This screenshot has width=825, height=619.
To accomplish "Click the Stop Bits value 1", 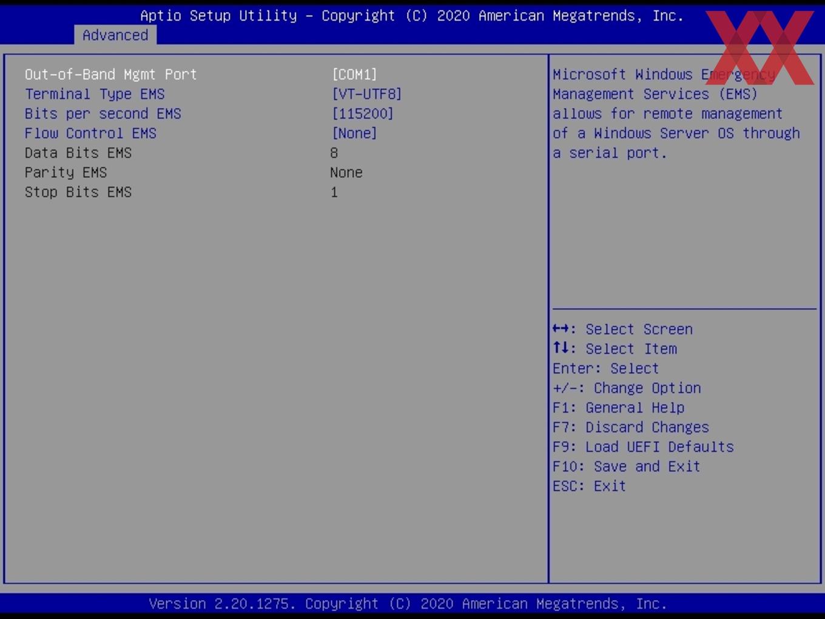I will 334,192.
